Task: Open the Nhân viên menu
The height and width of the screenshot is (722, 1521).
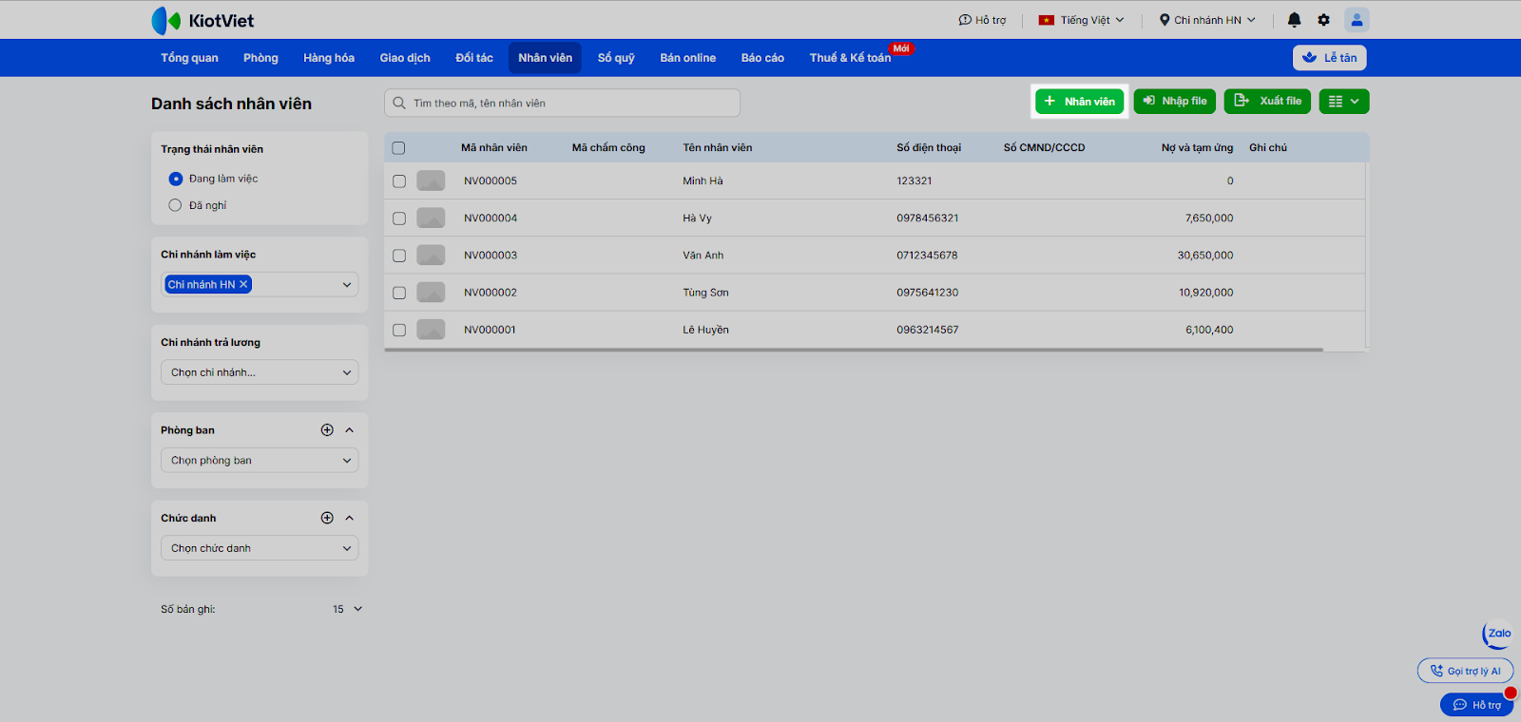Action: [x=545, y=58]
